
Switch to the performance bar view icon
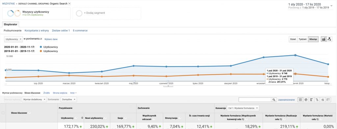click(311, 99)
